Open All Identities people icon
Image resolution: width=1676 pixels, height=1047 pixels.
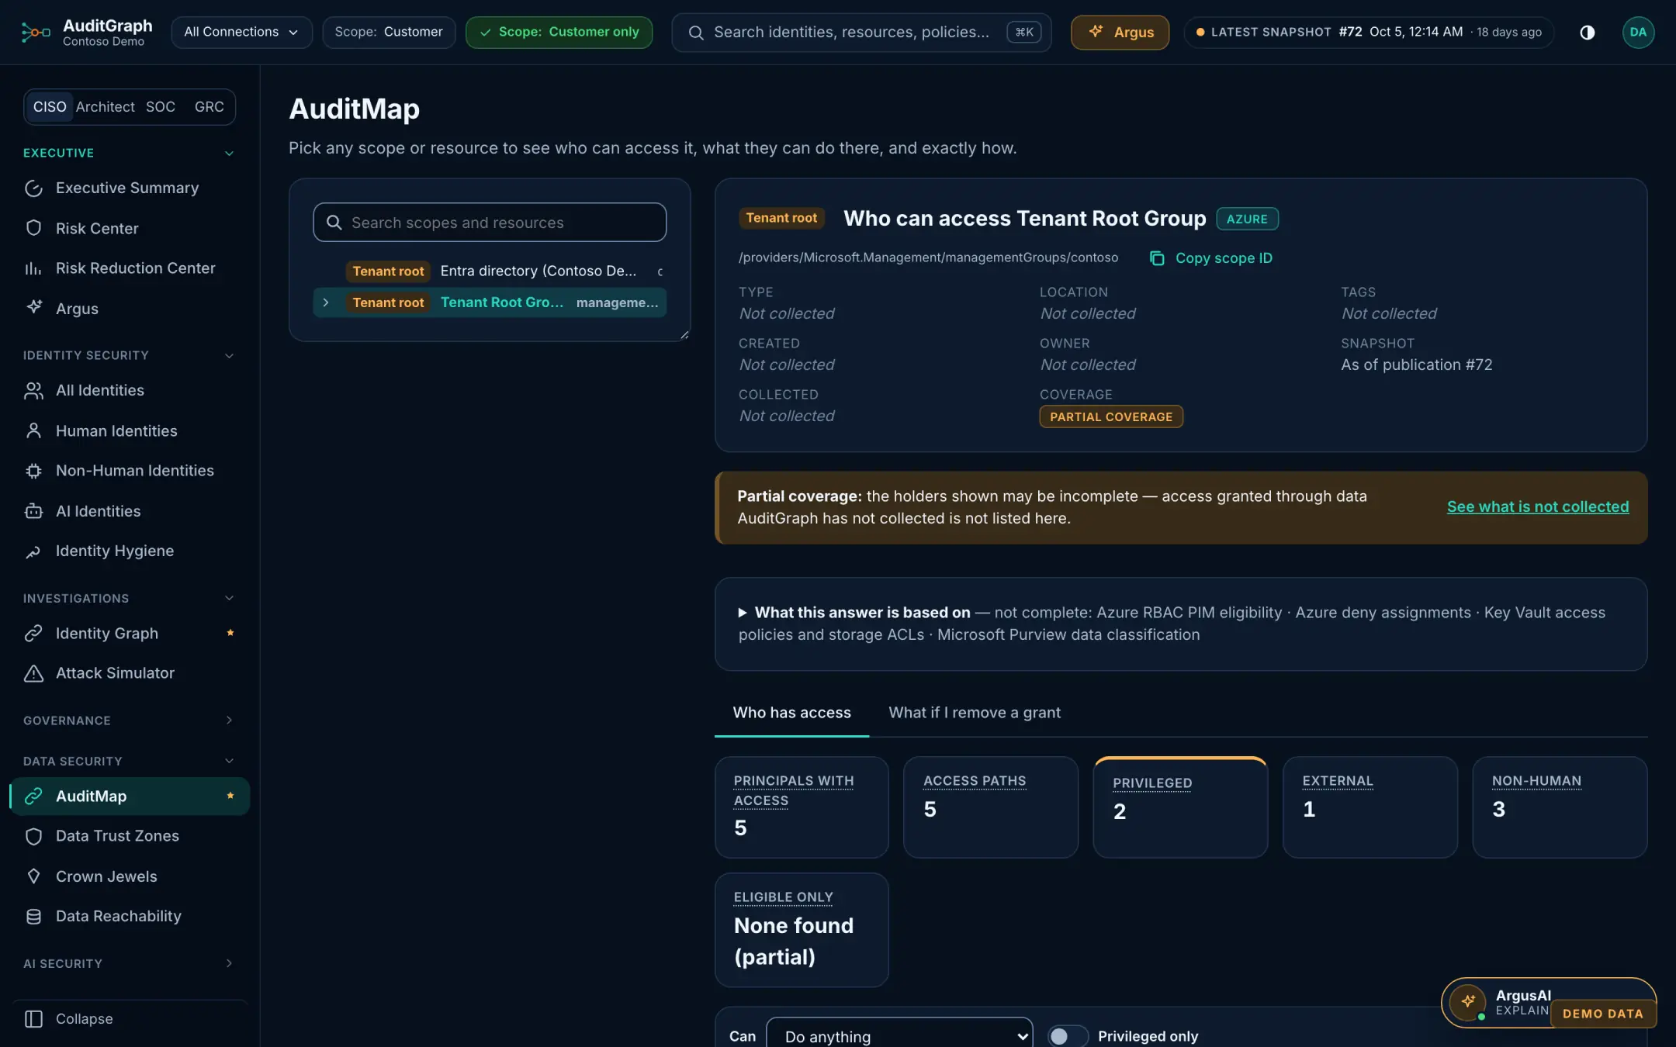pos(33,390)
